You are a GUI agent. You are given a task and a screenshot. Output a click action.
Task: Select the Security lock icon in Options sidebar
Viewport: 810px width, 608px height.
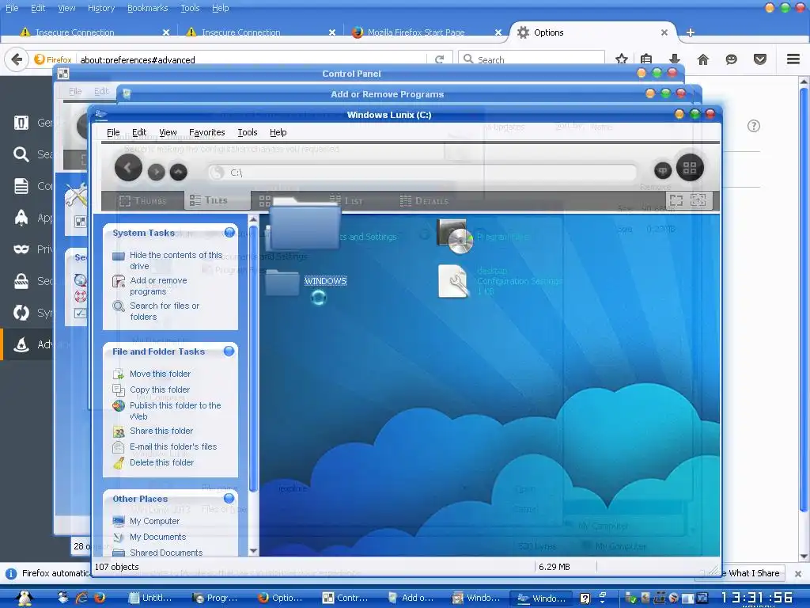point(21,281)
